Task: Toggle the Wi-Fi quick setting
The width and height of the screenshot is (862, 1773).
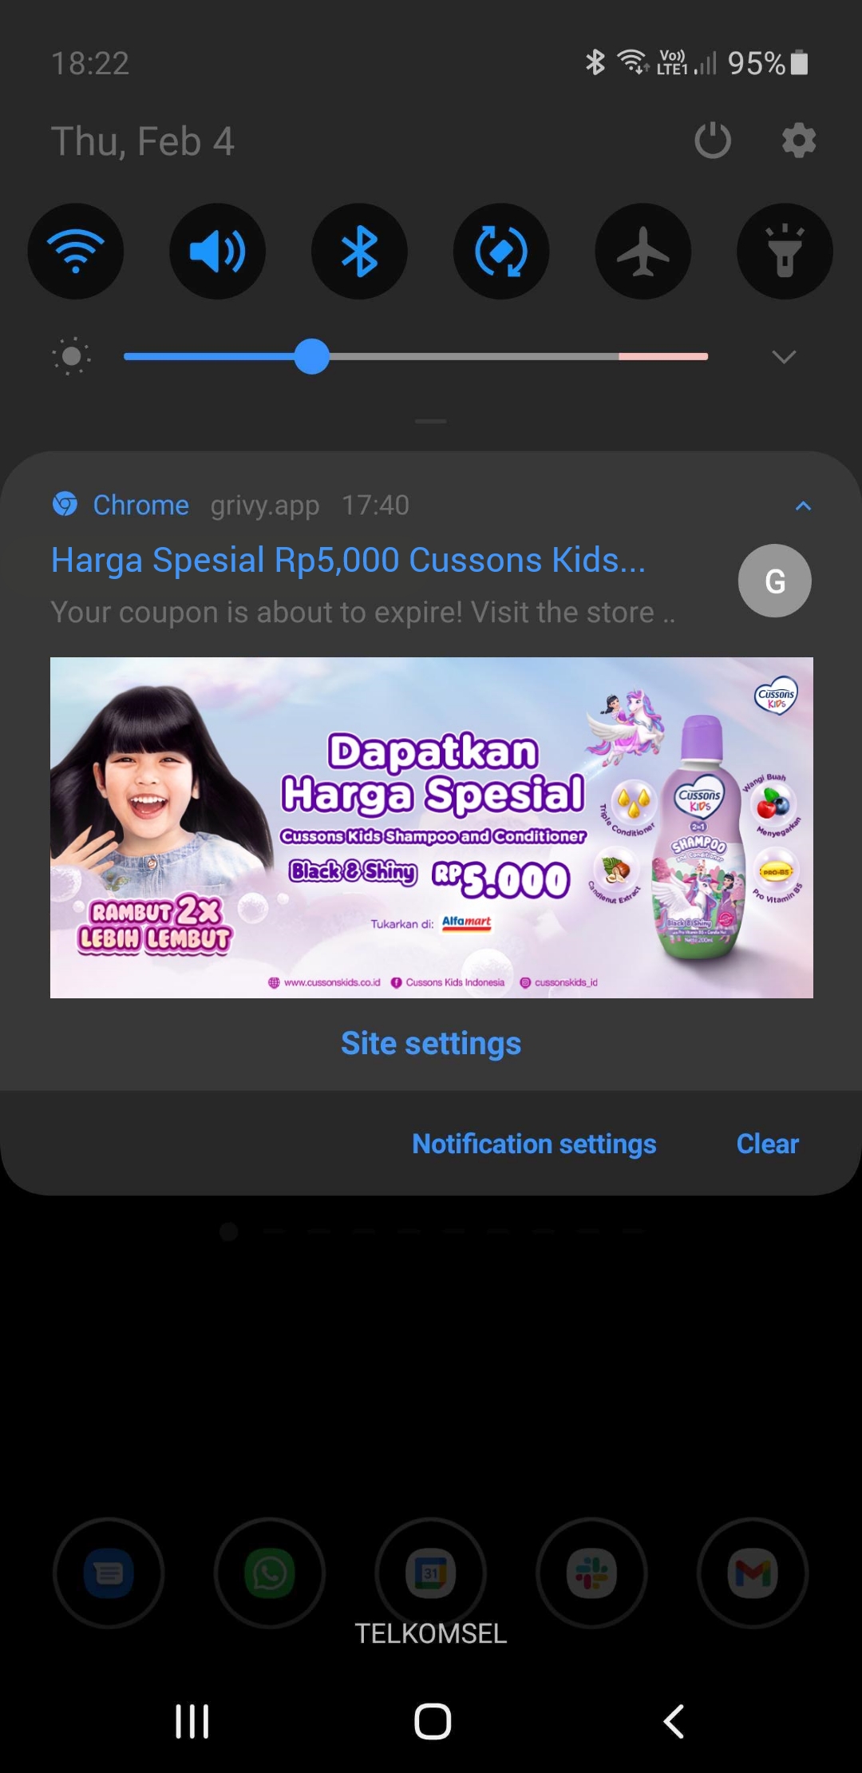Action: pyautogui.click(x=76, y=252)
